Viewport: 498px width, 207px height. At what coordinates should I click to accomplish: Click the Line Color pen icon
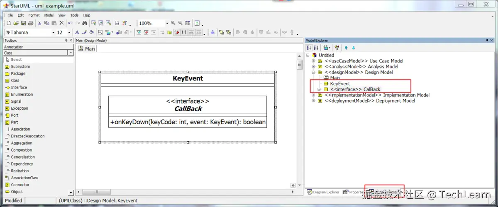tap(84, 32)
